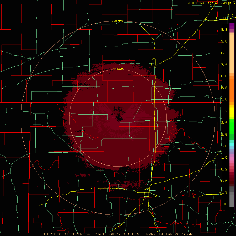Click the 19 JAN 26 date text
The width and height of the screenshot is (236, 236).
[x=169, y=234]
